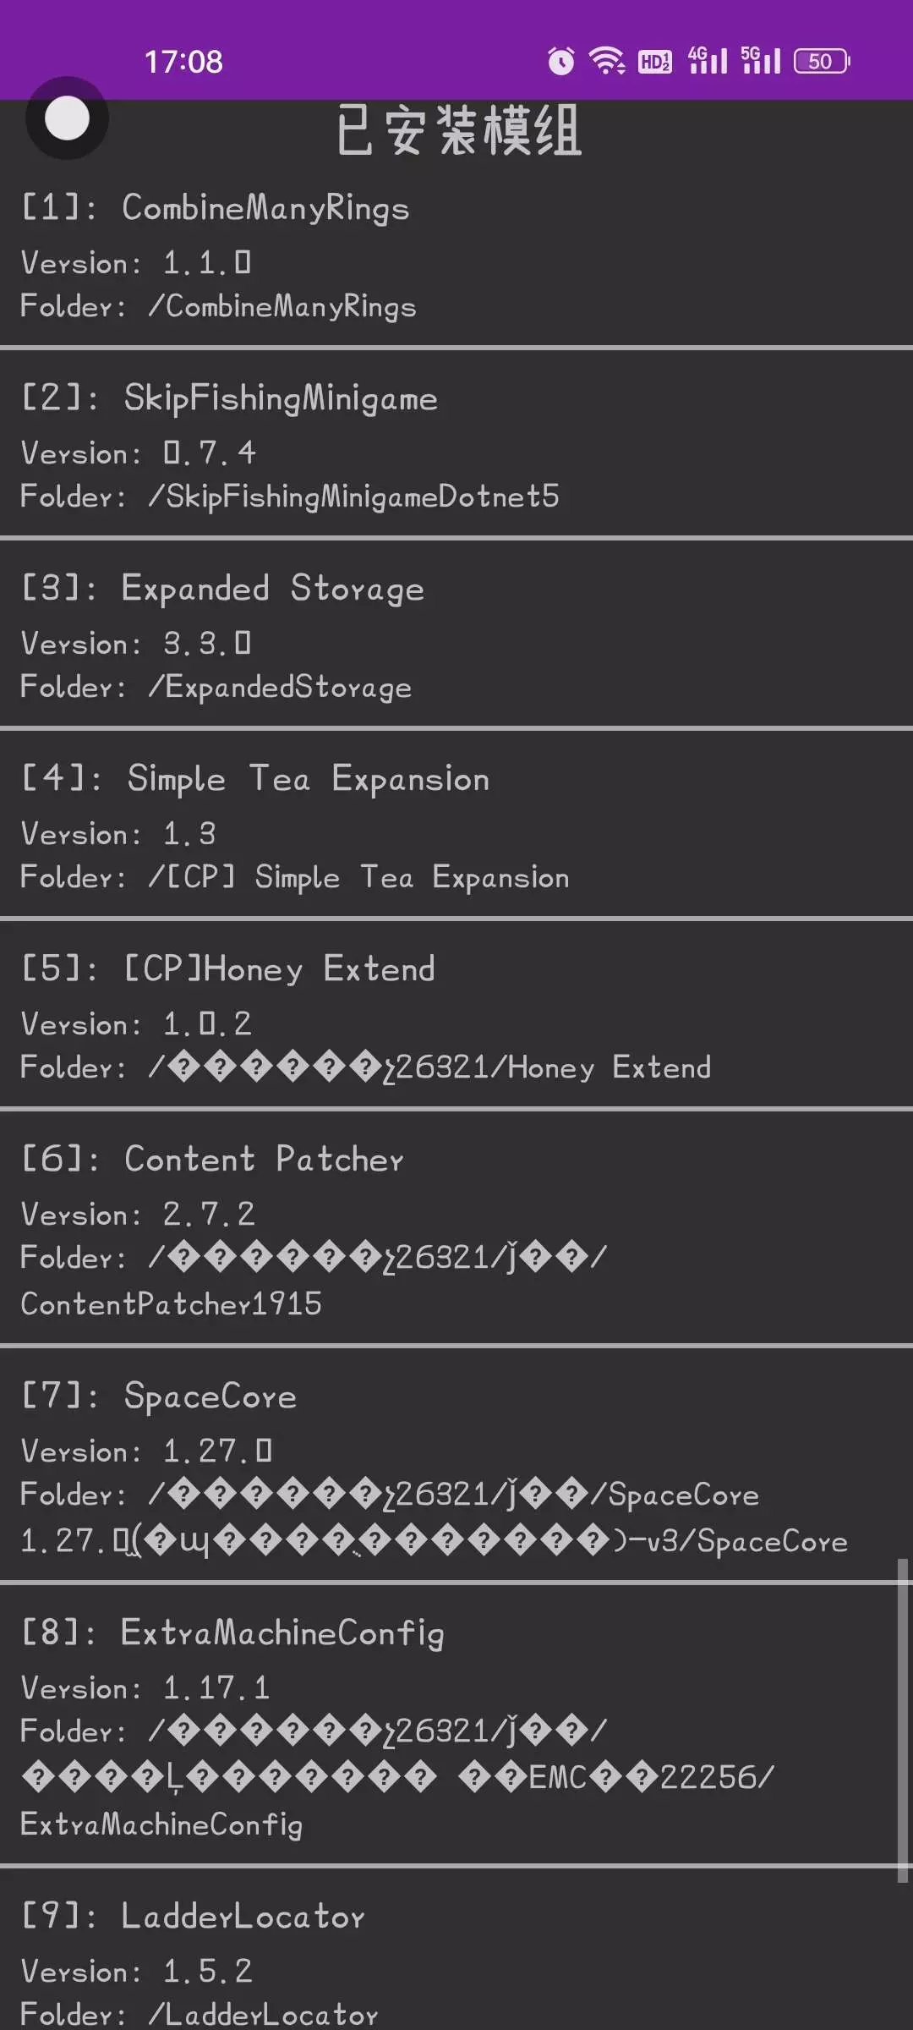Tap the Wi-Fi signal status icon
Screen dimensions: 913x2030
[606, 61]
